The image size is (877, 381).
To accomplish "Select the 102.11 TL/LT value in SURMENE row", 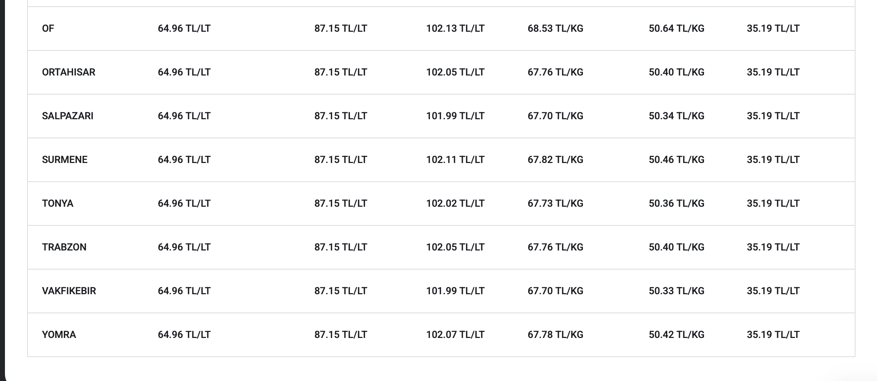I will pyautogui.click(x=455, y=160).
